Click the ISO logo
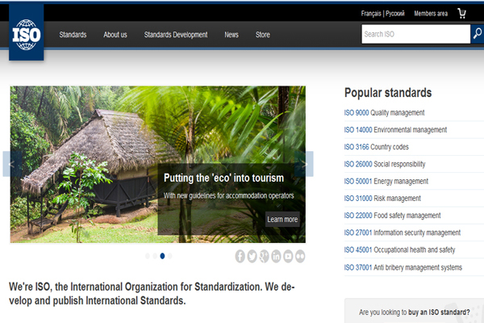 pyautogui.click(x=26, y=33)
